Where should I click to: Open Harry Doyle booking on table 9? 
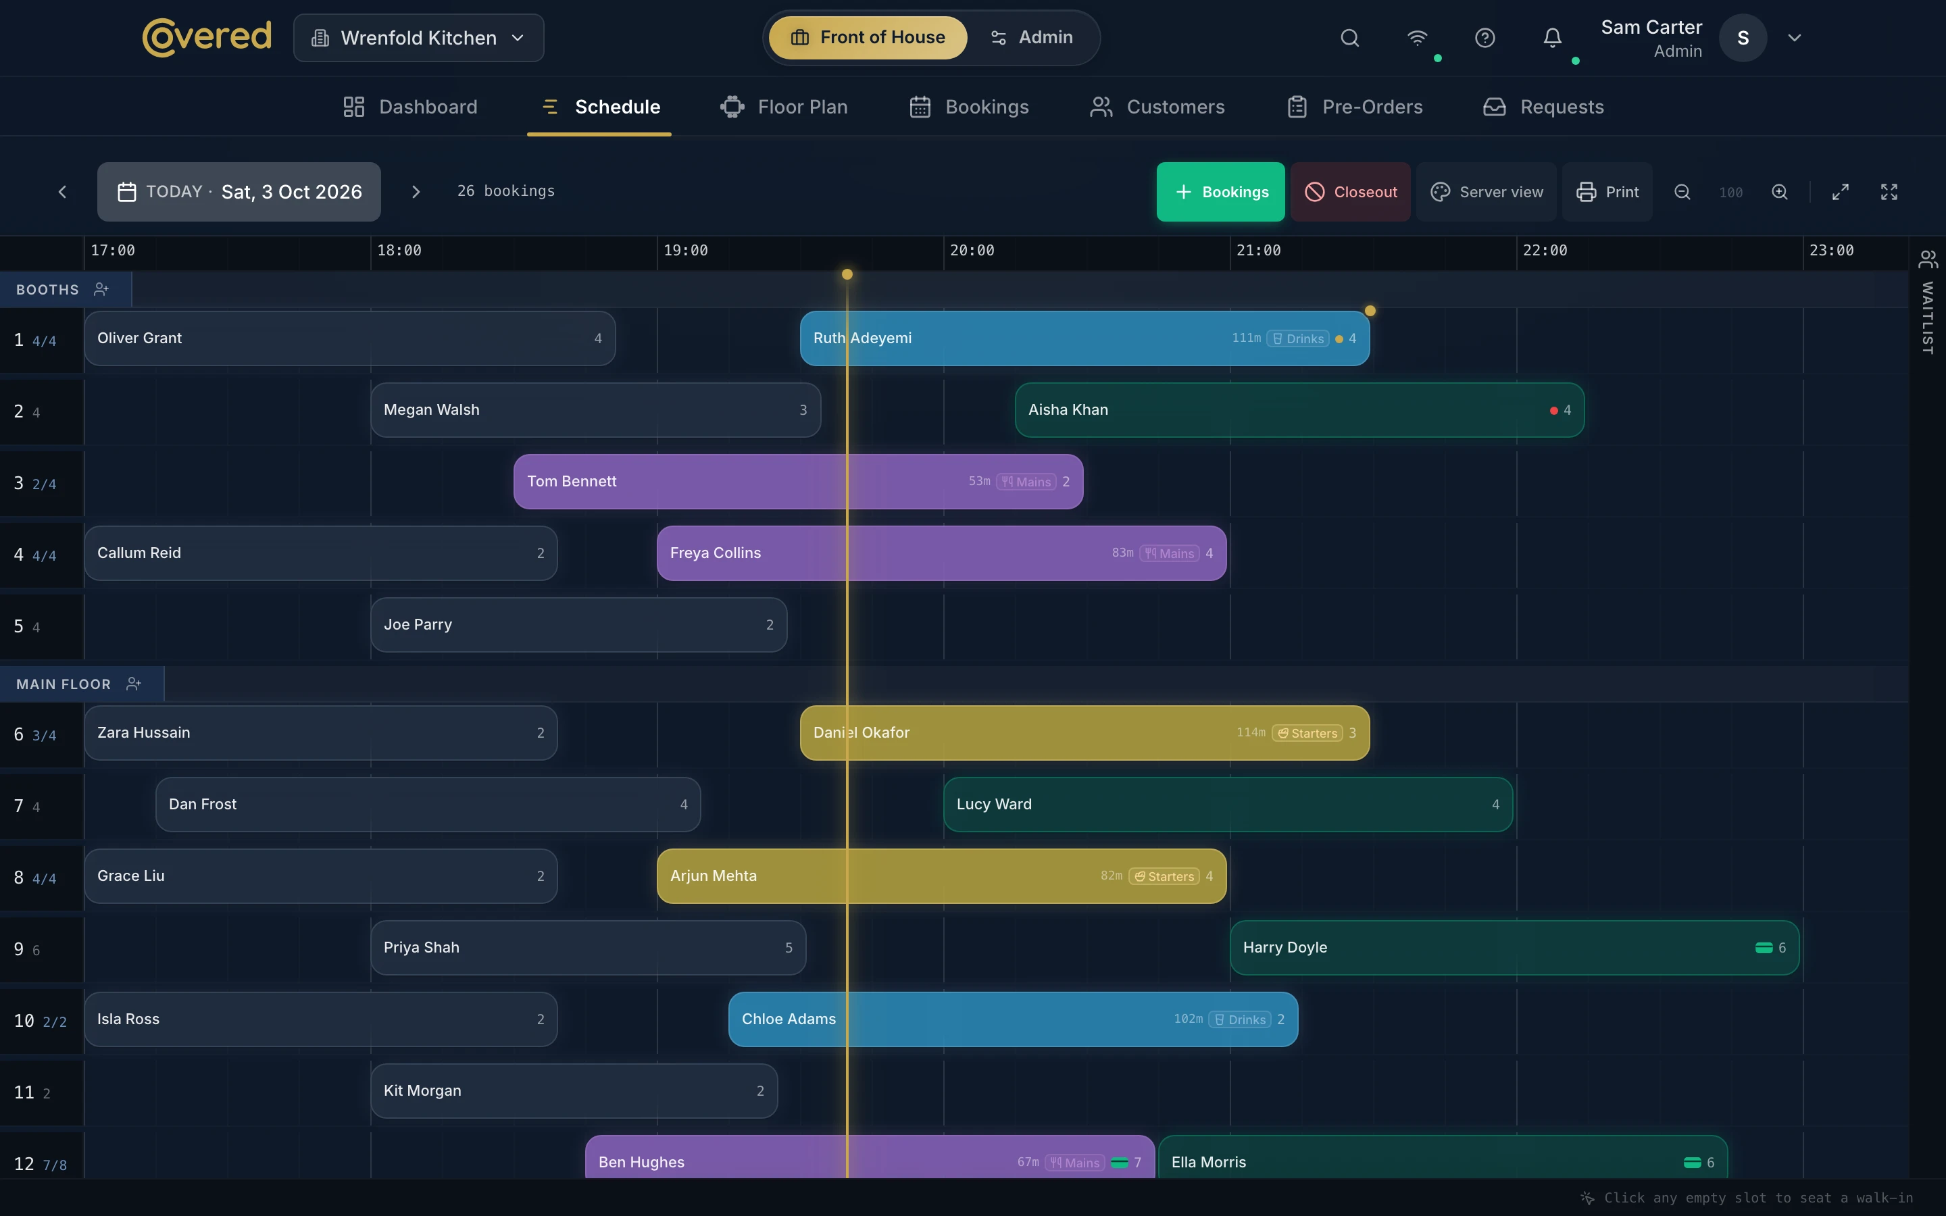pos(1514,947)
